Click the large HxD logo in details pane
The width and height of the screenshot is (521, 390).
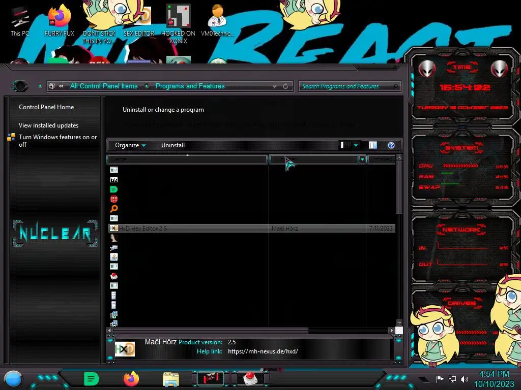point(125,349)
